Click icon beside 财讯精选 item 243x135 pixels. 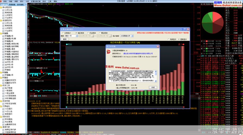coord(4,119)
